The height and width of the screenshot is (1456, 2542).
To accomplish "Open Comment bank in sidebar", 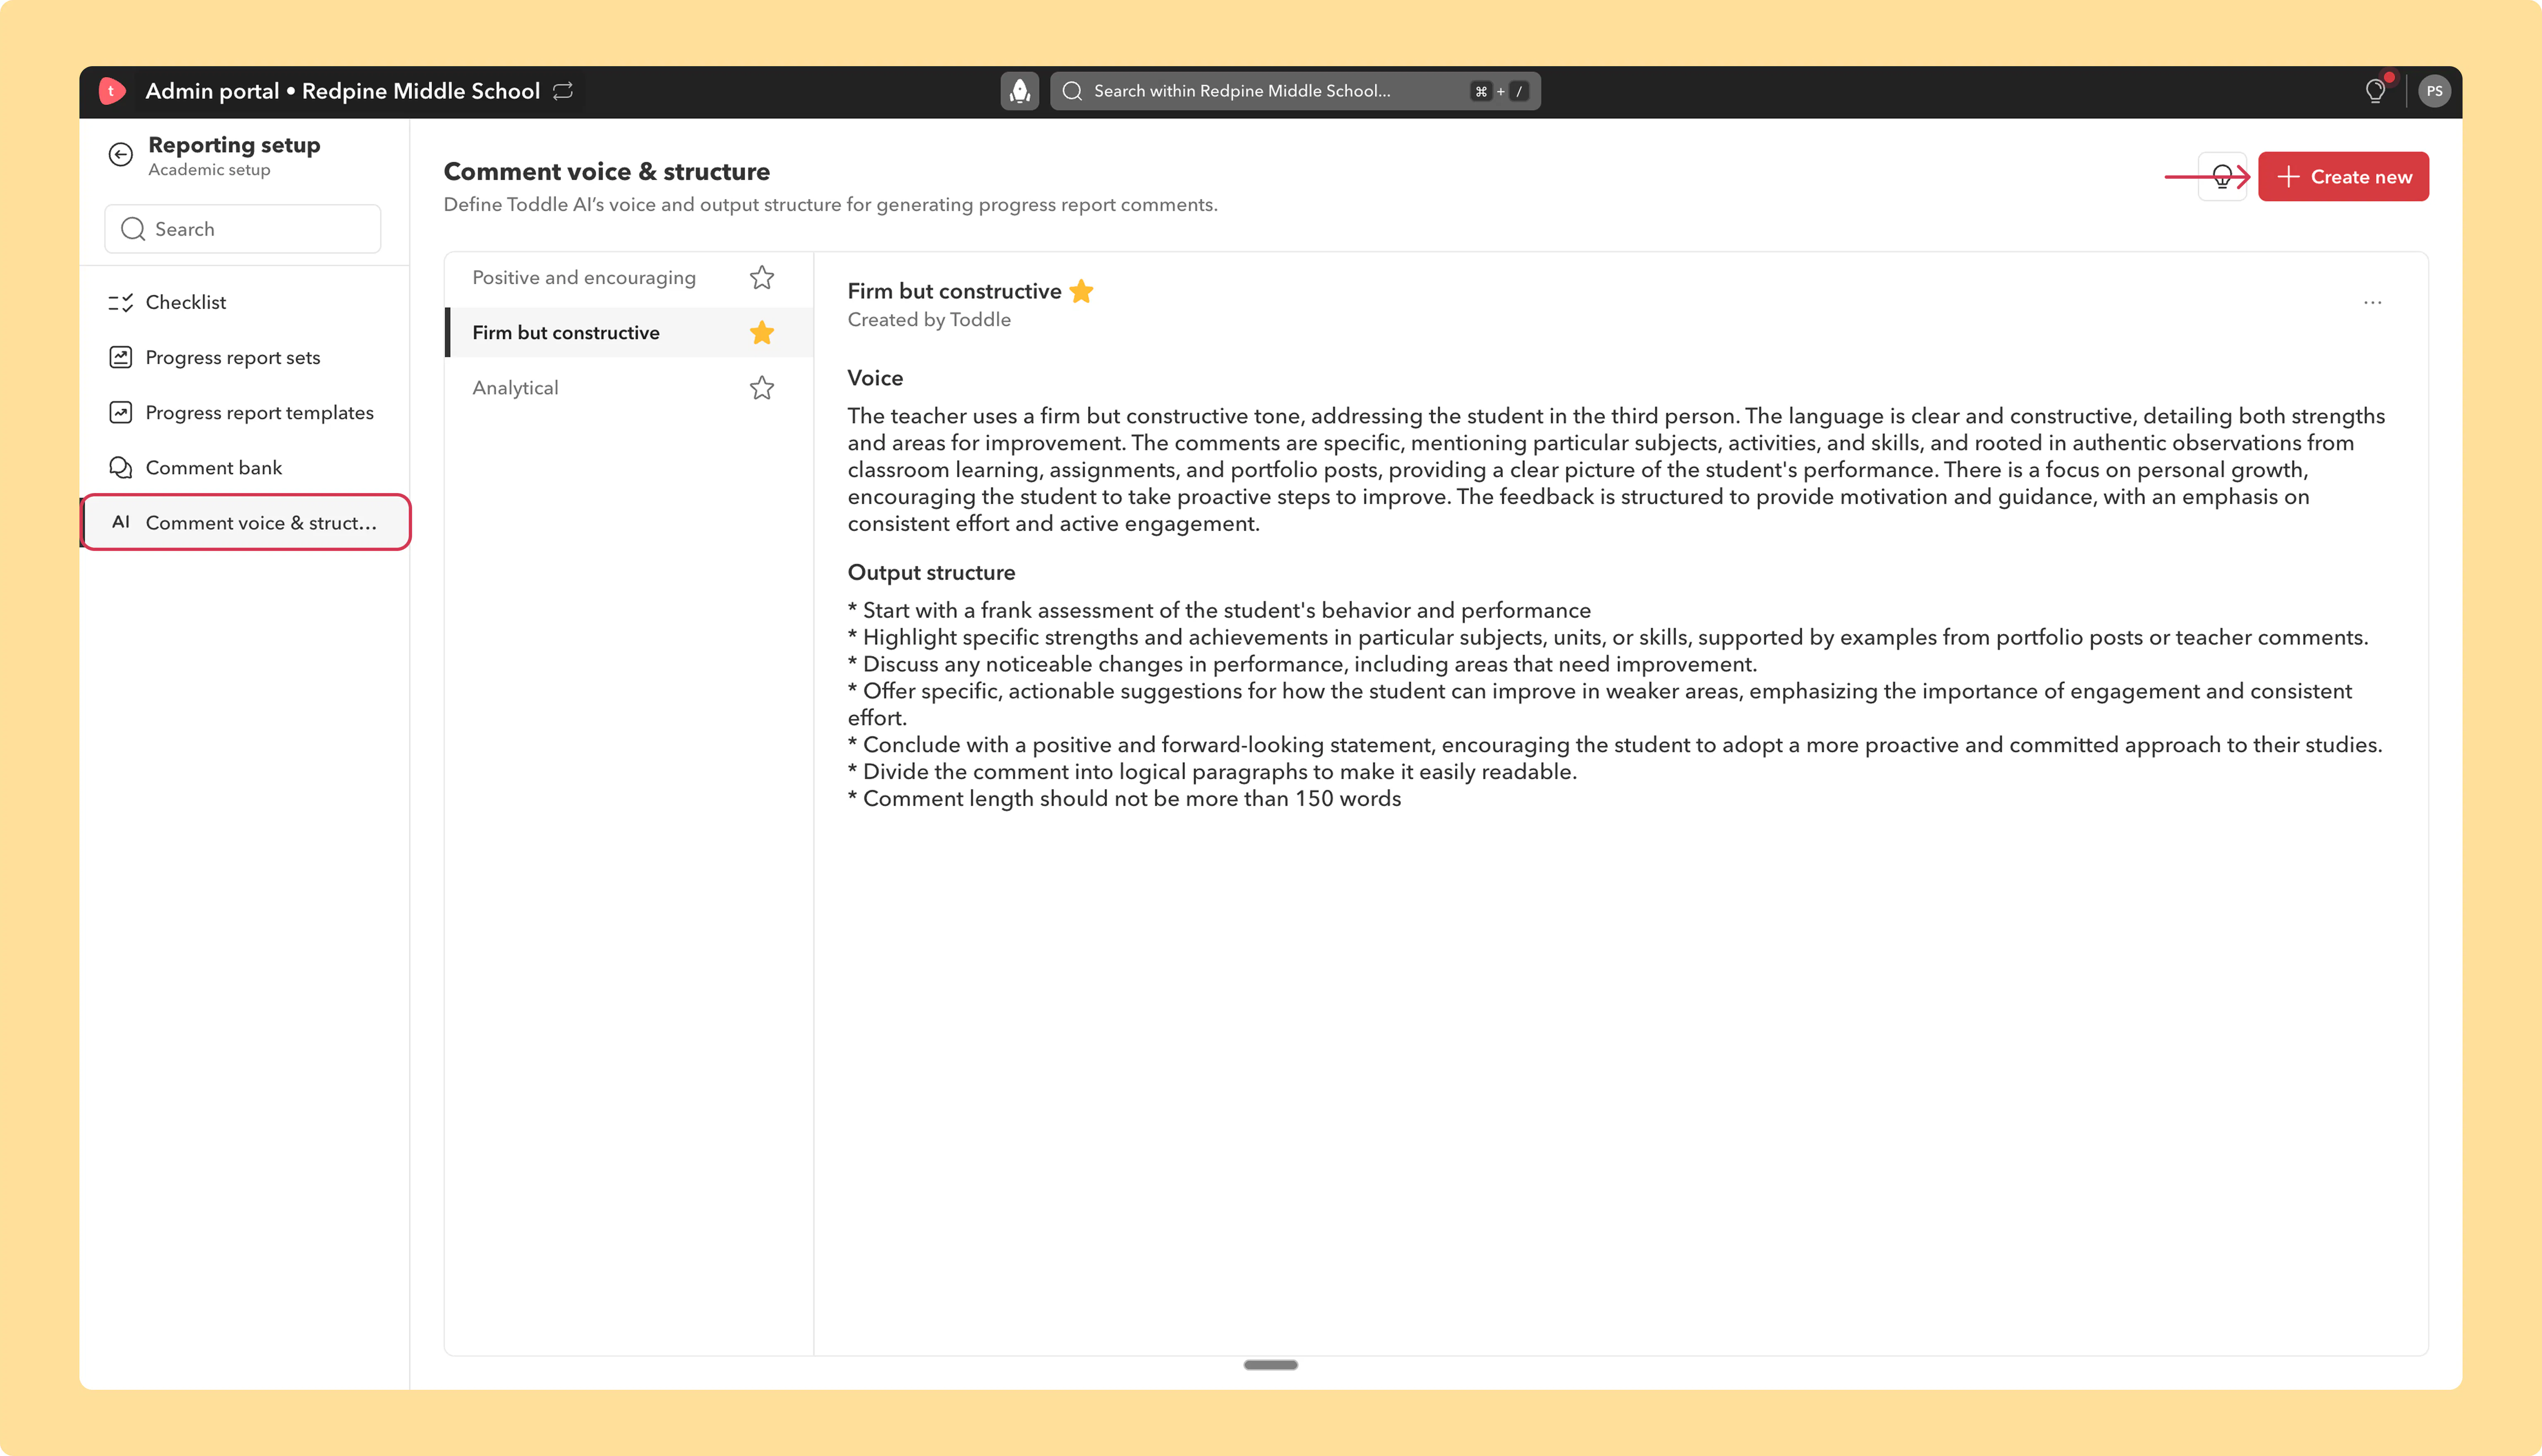I will (245, 467).
